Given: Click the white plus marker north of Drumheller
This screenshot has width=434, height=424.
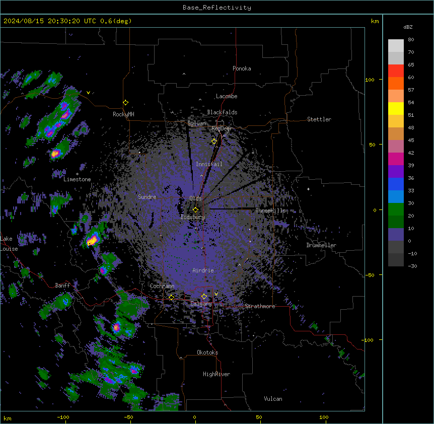Looking at the screenshot, I should tap(308, 189).
